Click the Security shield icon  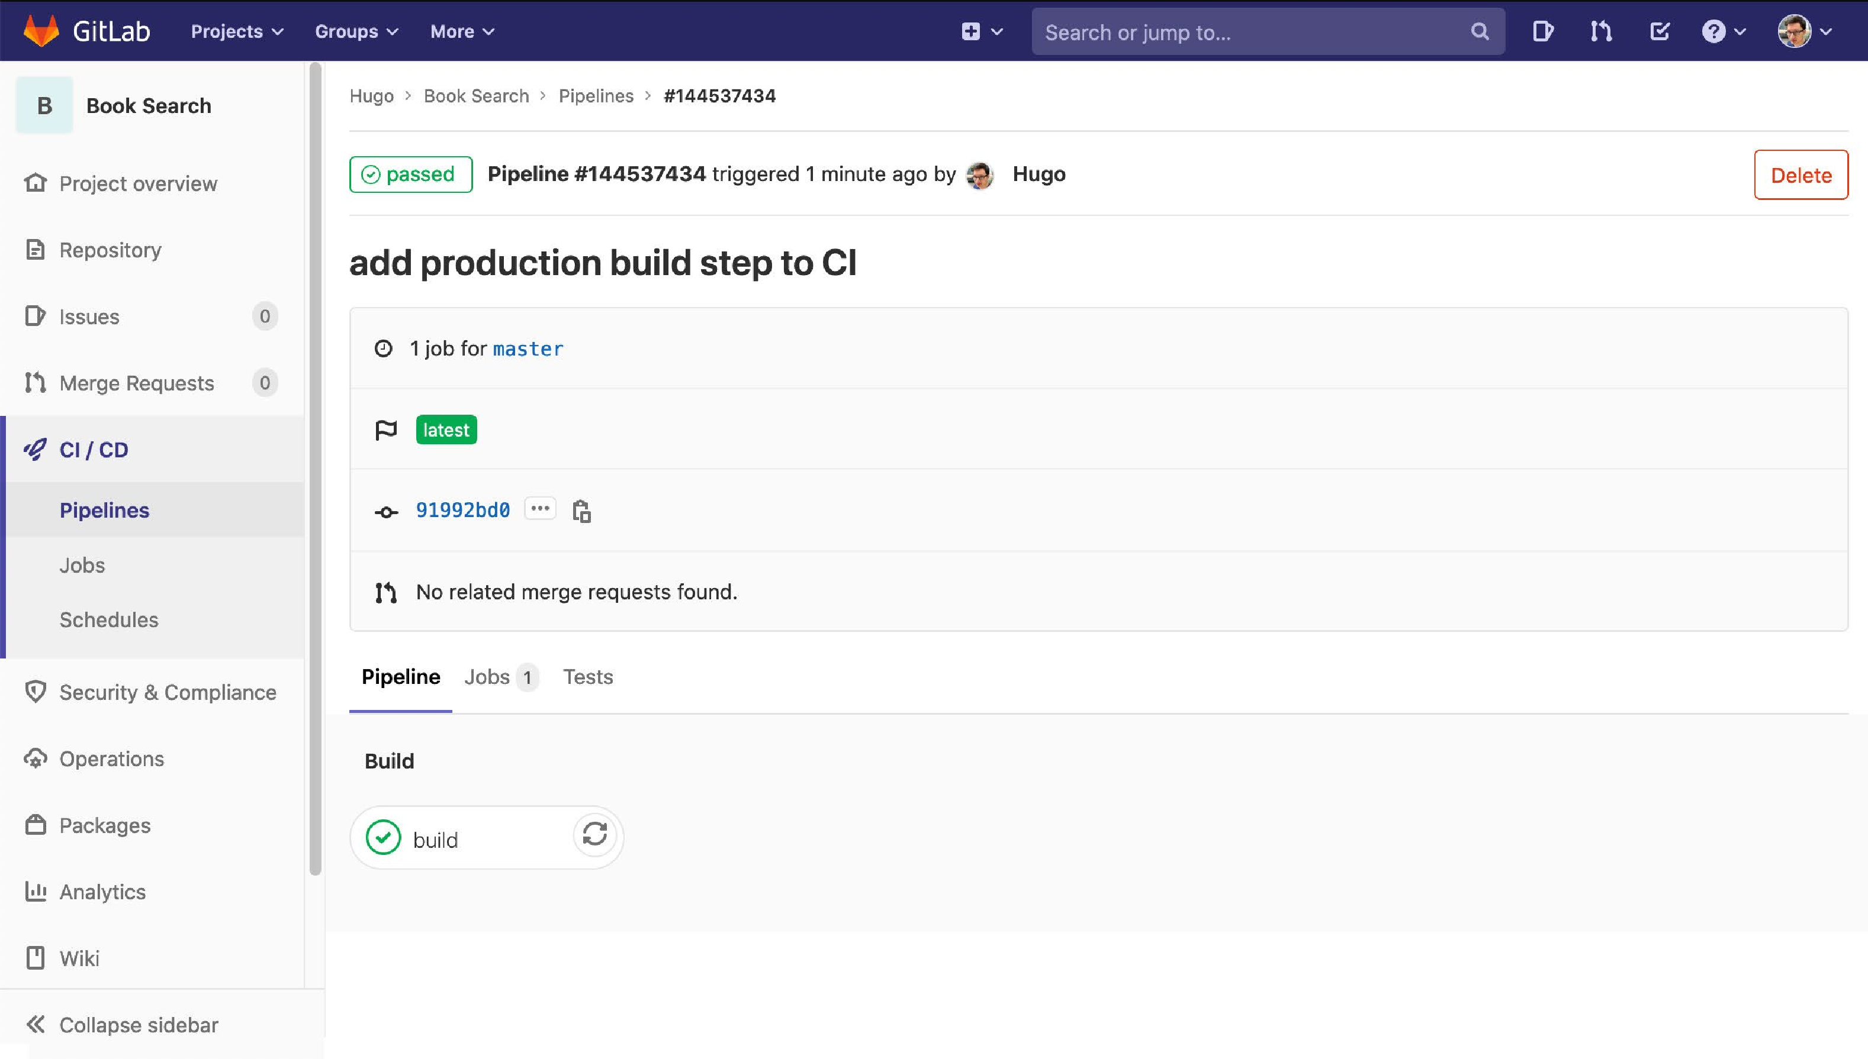[x=35, y=692]
